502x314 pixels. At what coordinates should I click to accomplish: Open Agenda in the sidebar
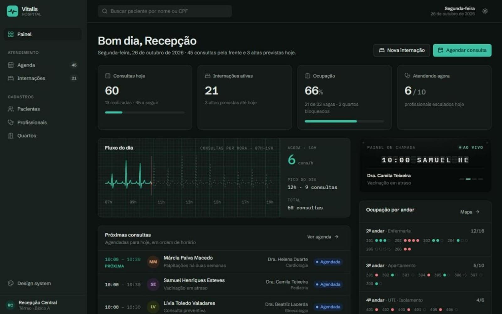click(43, 65)
